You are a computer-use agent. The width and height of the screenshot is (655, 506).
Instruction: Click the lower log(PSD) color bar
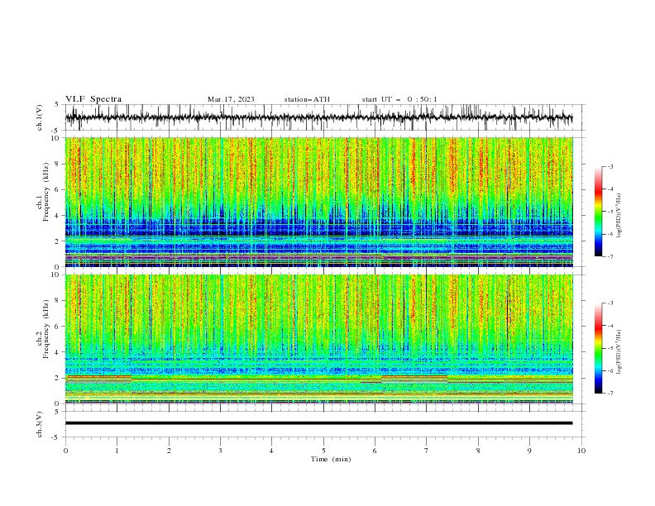[599, 348]
